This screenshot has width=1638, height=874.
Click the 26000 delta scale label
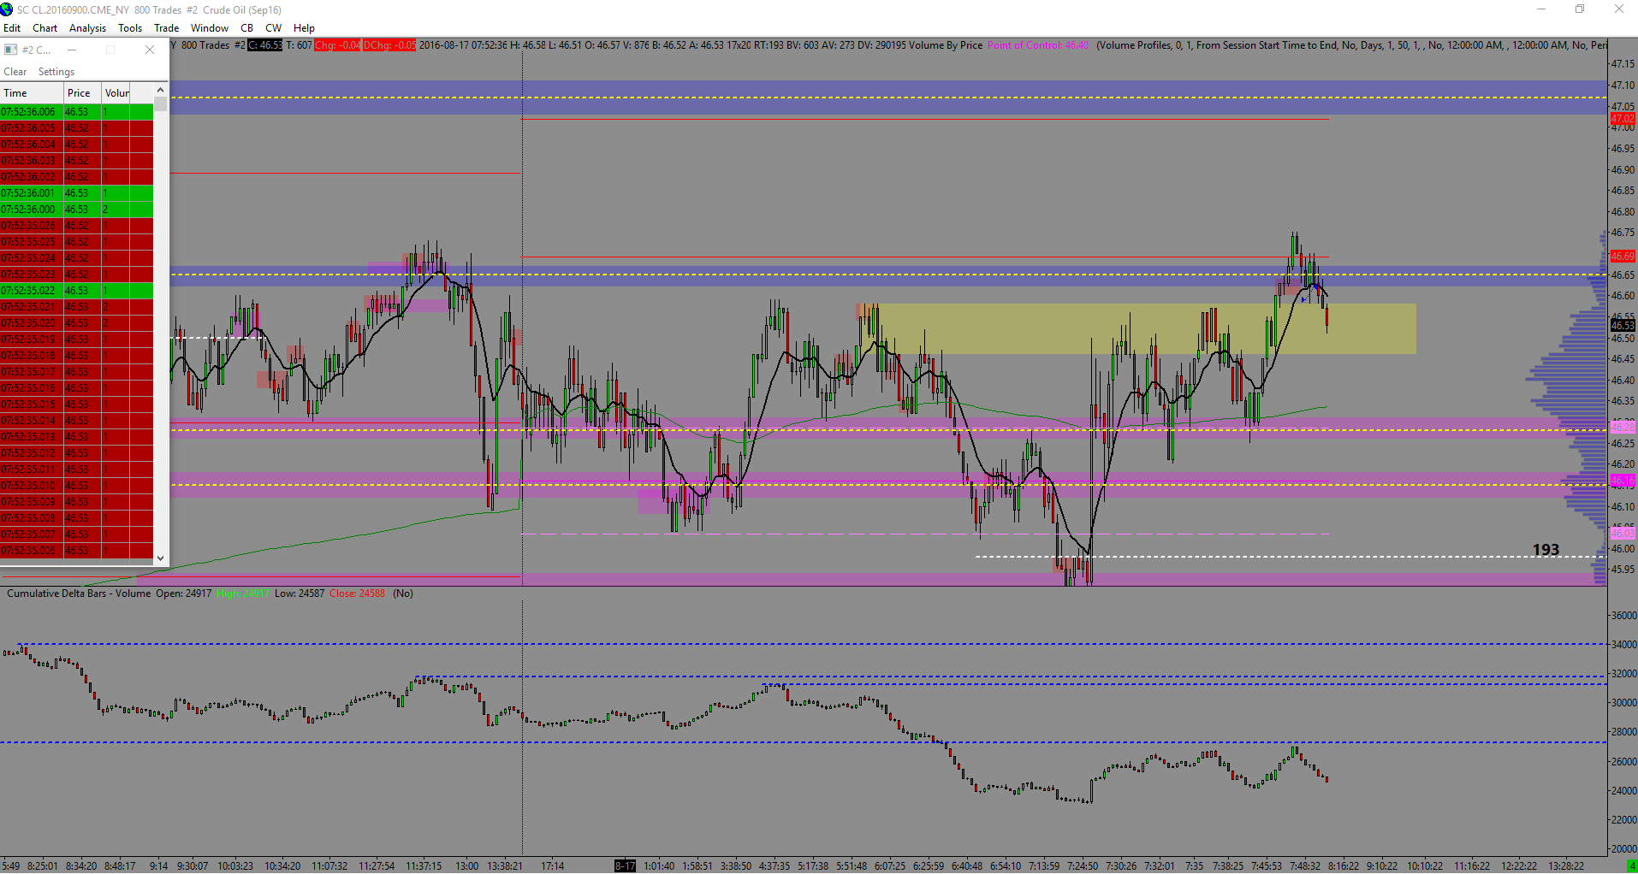1623,762
